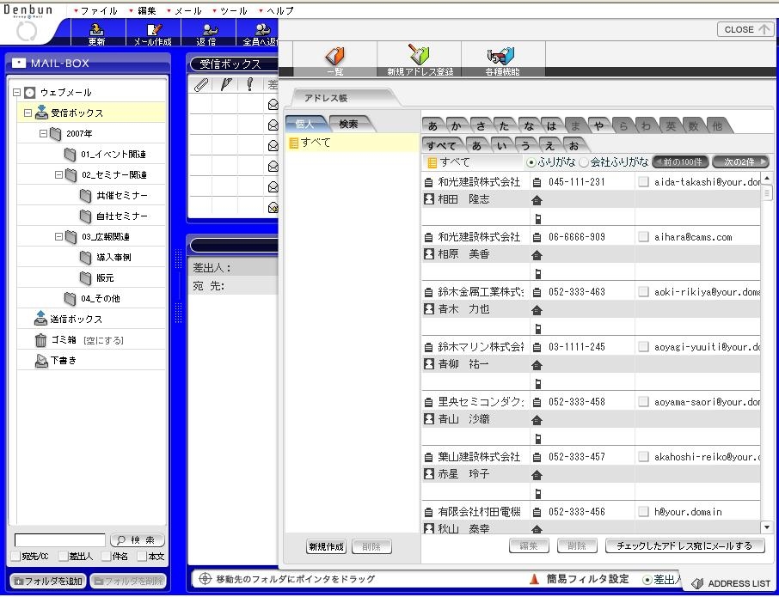Click the 送信ボックス outbox icon

(x=40, y=319)
